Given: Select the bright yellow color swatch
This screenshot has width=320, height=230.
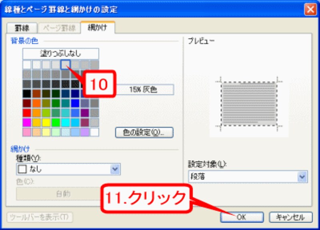Looking at the screenshot, I should pos(46,123).
